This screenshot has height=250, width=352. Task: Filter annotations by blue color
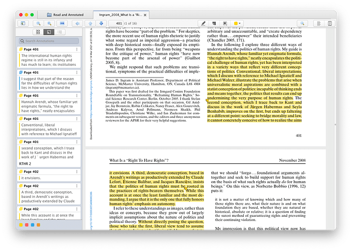[33, 225]
